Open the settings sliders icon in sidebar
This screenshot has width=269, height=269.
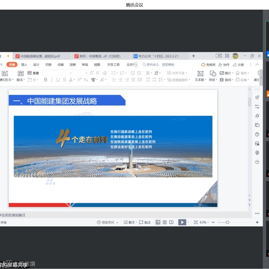257,107
